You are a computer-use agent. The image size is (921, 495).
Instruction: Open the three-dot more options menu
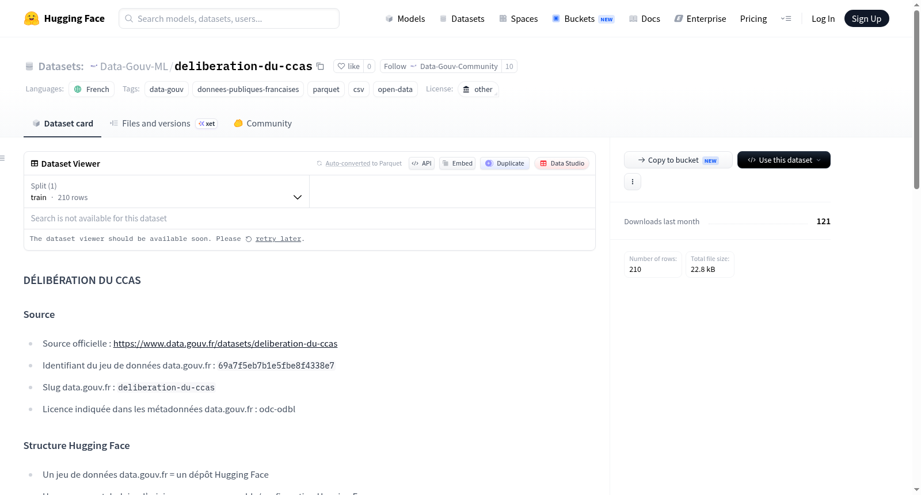tap(633, 182)
